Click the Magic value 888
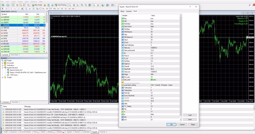Screen dimensions: 255x134 (165, 74)
